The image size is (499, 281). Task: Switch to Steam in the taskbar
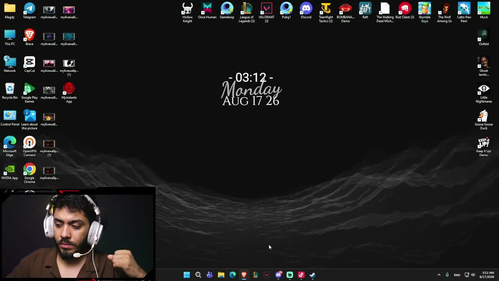(x=312, y=275)
